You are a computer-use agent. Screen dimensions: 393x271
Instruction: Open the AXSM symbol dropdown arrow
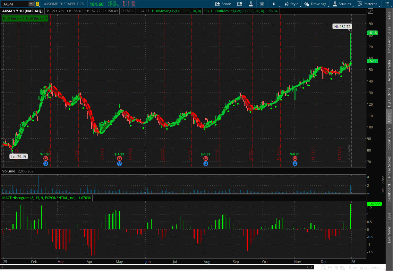pyautogui.click(x=31, y=4)
